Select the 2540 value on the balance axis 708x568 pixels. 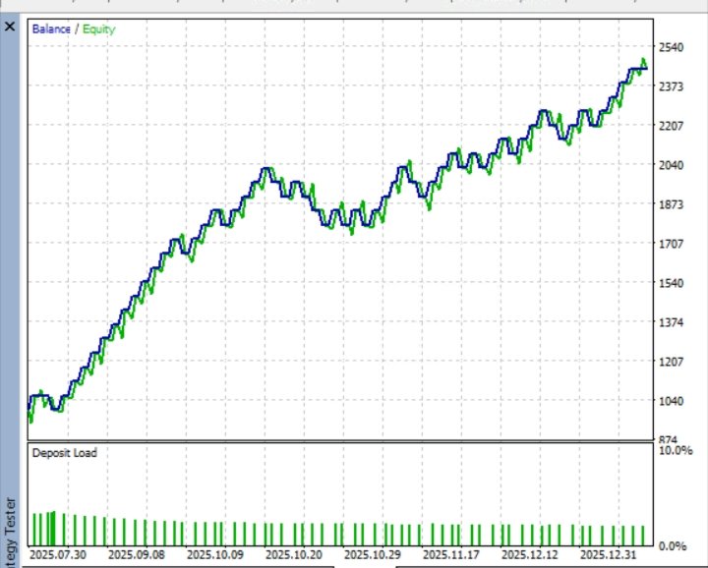671,47
